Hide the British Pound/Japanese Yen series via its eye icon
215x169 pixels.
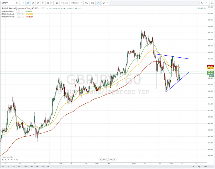[x=42, y=9]
